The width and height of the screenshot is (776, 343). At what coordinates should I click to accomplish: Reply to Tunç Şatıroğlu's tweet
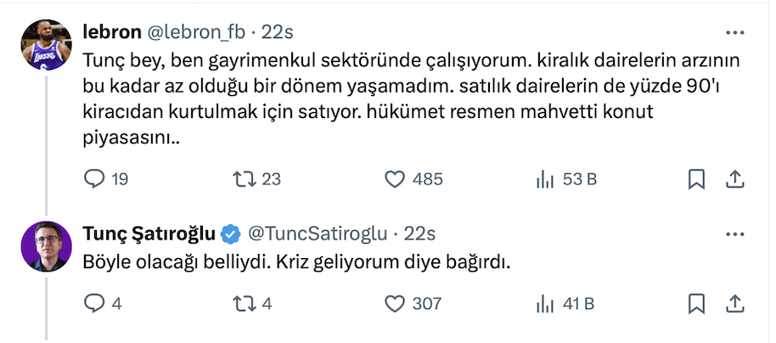tap(95, 303)
